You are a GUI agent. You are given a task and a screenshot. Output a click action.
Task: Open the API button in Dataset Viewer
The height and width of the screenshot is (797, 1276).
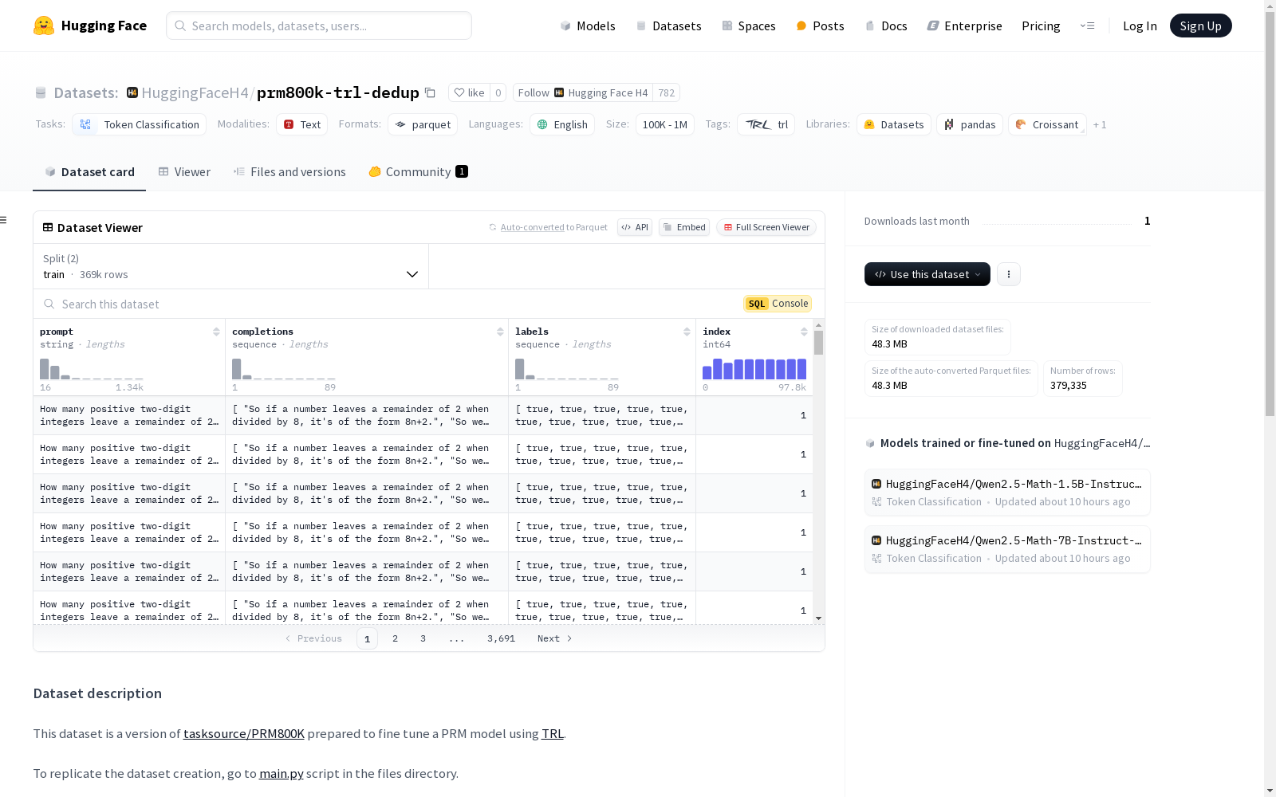[635, 227]
